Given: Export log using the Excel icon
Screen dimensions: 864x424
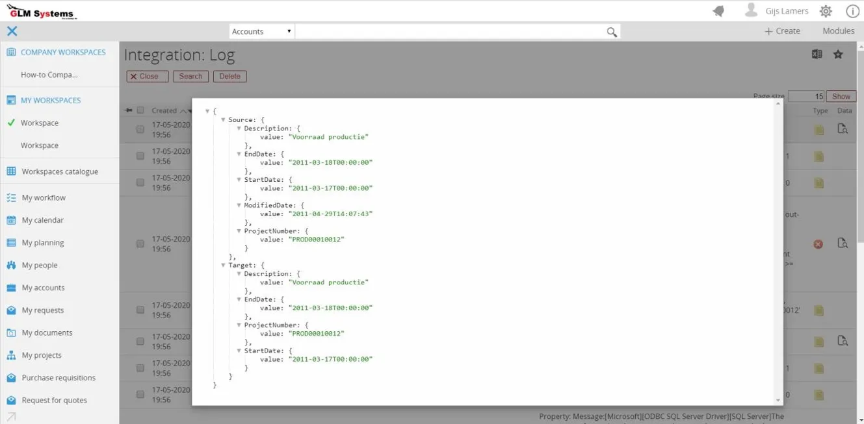Looking at the screenshot, I should (x=817, y=55).
